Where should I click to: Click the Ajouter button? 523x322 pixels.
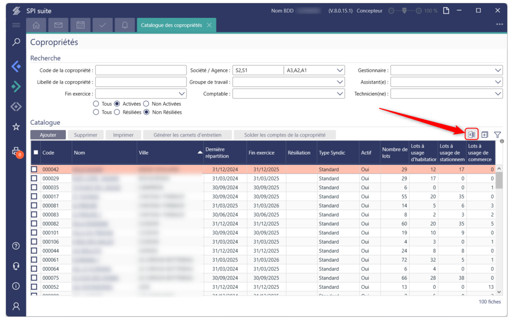(x=48, y=135)
